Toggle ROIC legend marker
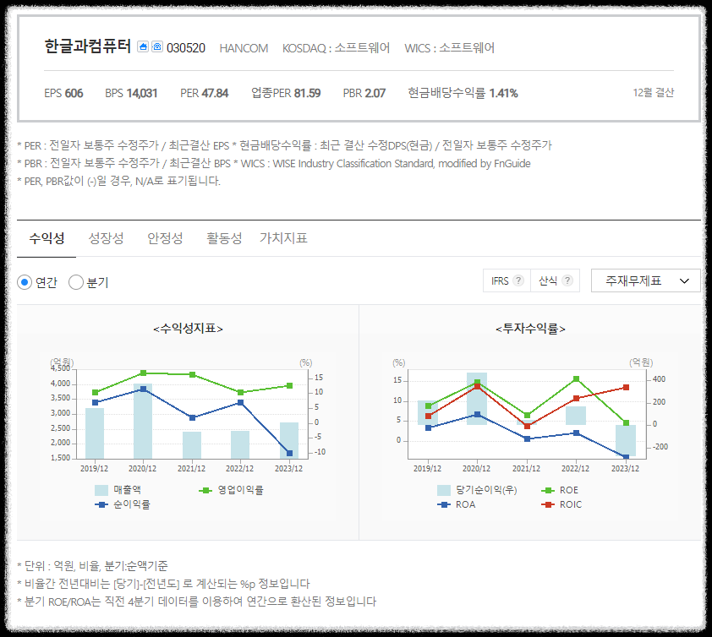The width and height of the screenshot is (712, 637). tap(548, 504)
